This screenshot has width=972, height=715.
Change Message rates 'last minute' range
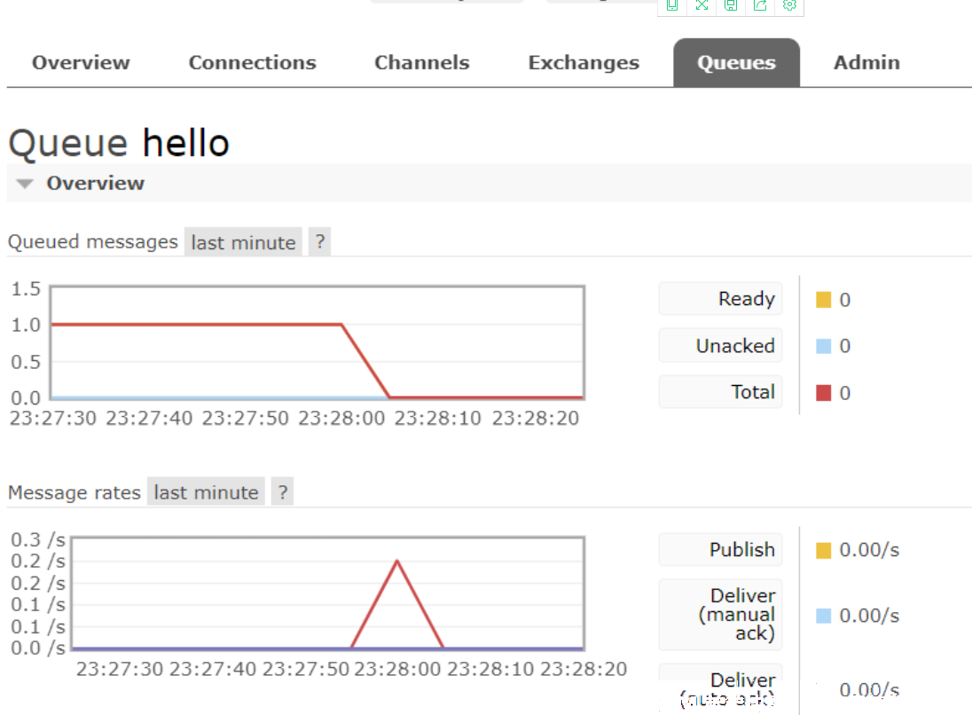pyautogui.click(x=206, y=491)
